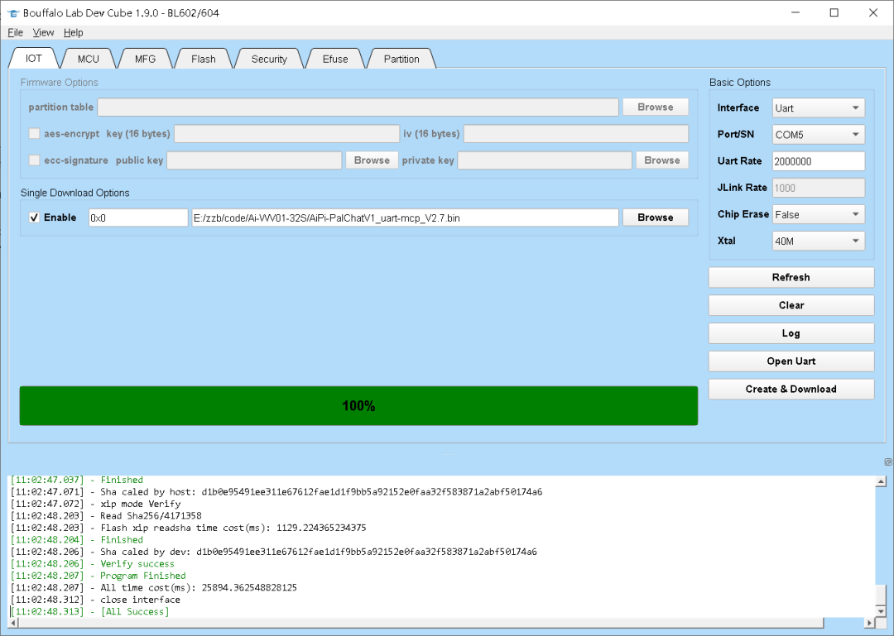Minimize the Dev Cube window
Screen dimensions: 894x636
point(796,12)
